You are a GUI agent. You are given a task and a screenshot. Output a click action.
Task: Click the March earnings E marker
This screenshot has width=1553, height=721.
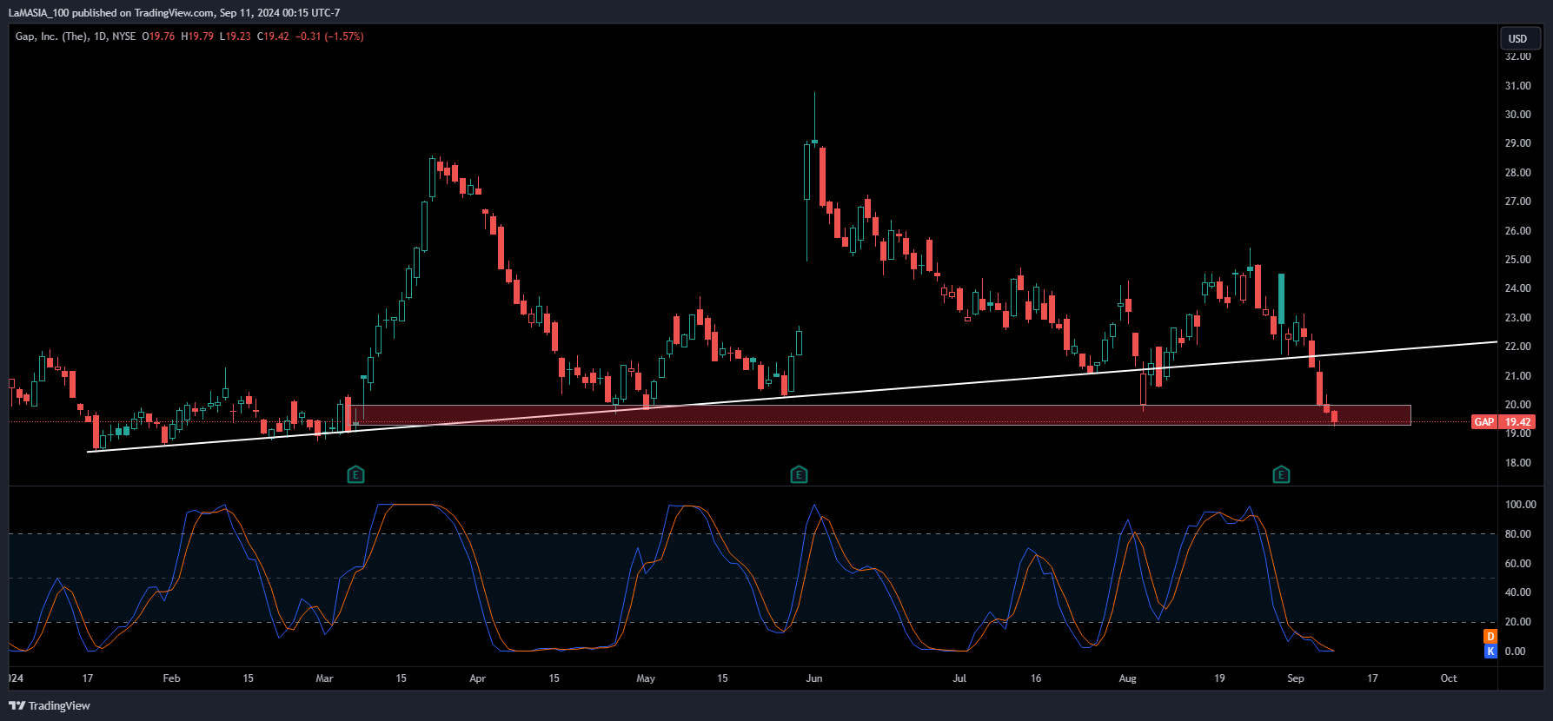click(355, 474)
